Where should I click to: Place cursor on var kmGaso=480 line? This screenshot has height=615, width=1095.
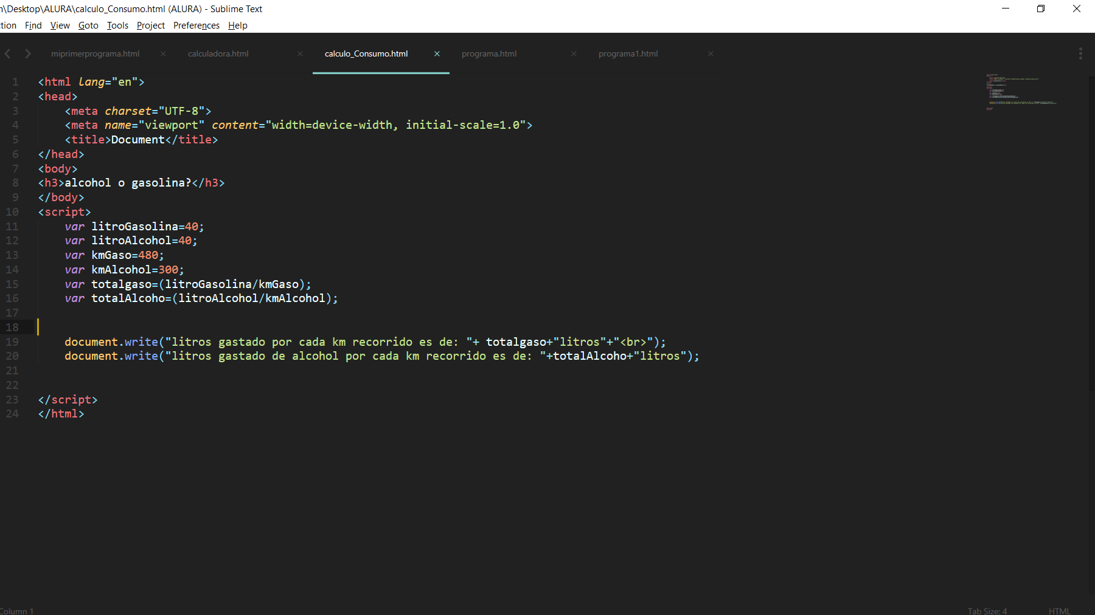114,255
